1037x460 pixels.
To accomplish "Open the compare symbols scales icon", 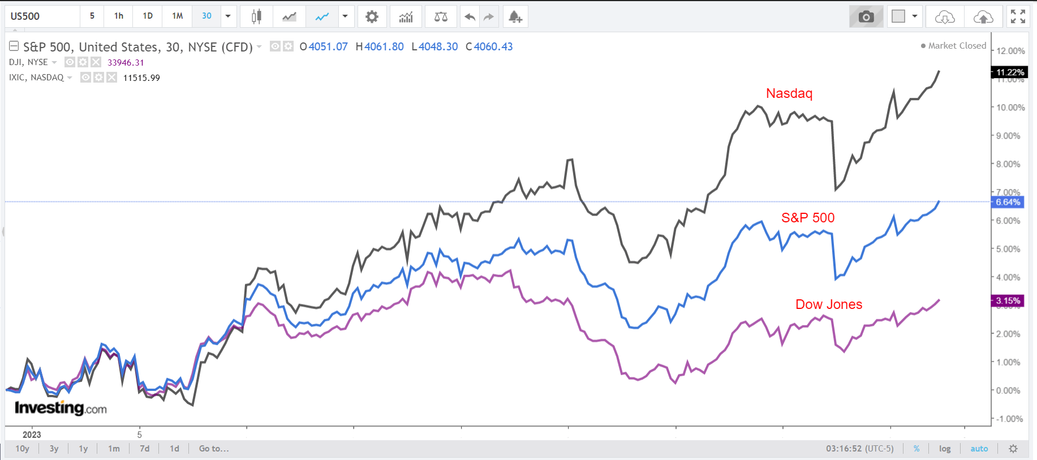I will point(441,16).
